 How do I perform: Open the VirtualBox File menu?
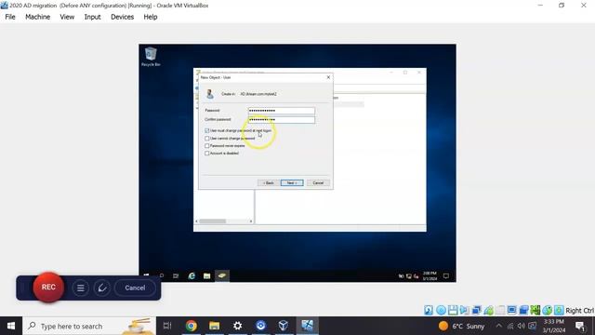(10, 17)
